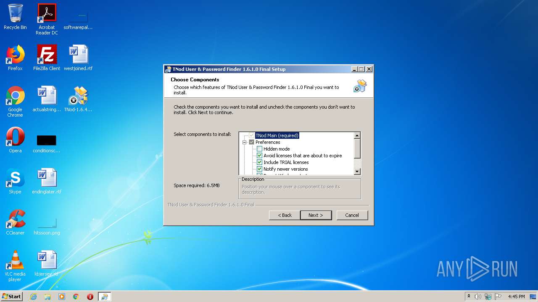The height and width of the screenshot is (302, 538).
Task: Click the 'Choose Components' heading
Action: pos(195,80)
